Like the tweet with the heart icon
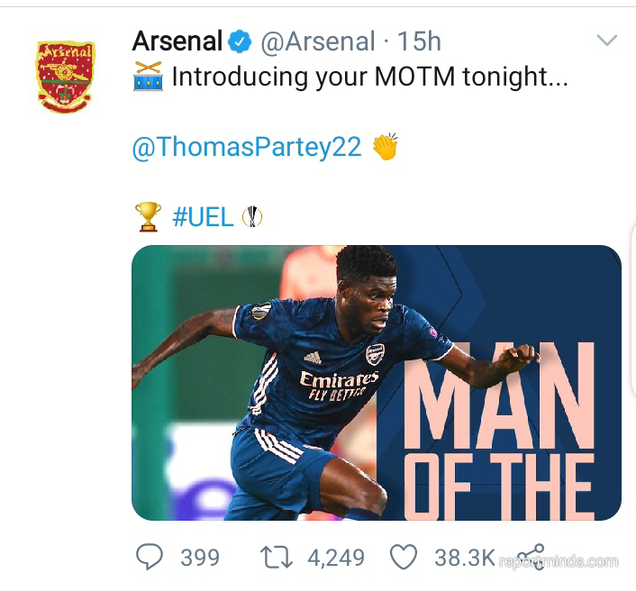Screen dimensions: 636x591 [403, 557]
